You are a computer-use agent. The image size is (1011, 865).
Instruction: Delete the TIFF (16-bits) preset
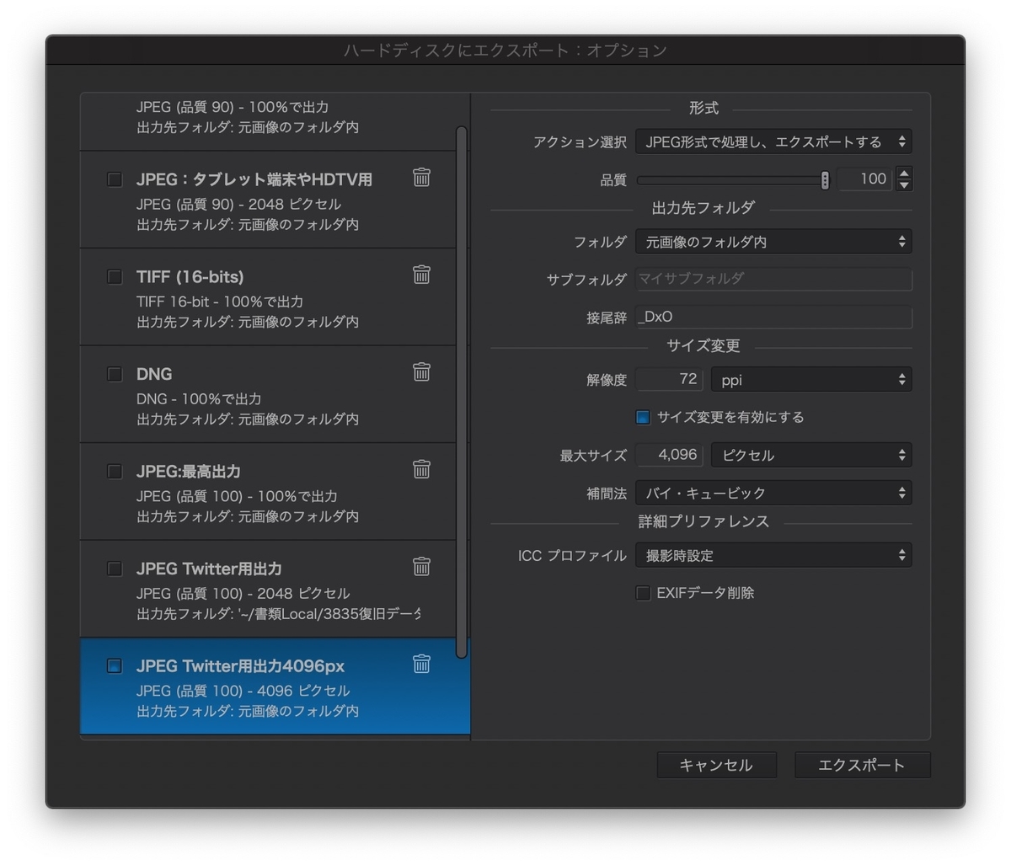pos(421,275)
